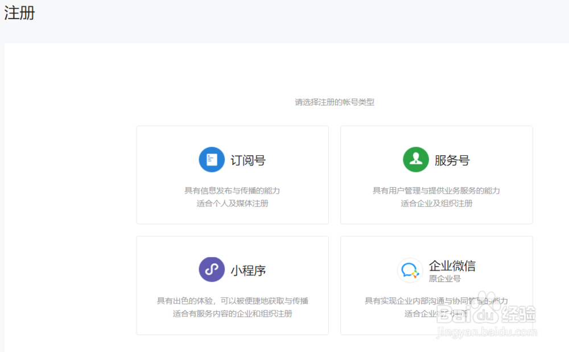
Task: Select the 服务号 account type title
Action: point(452,160)
